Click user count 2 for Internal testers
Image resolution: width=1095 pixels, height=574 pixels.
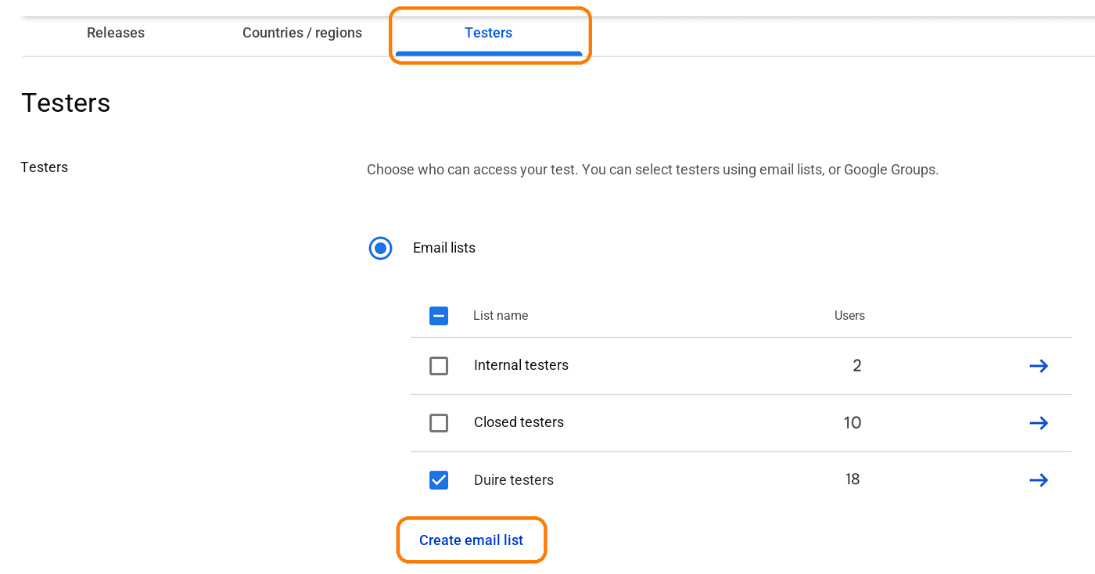pos(857,366)
